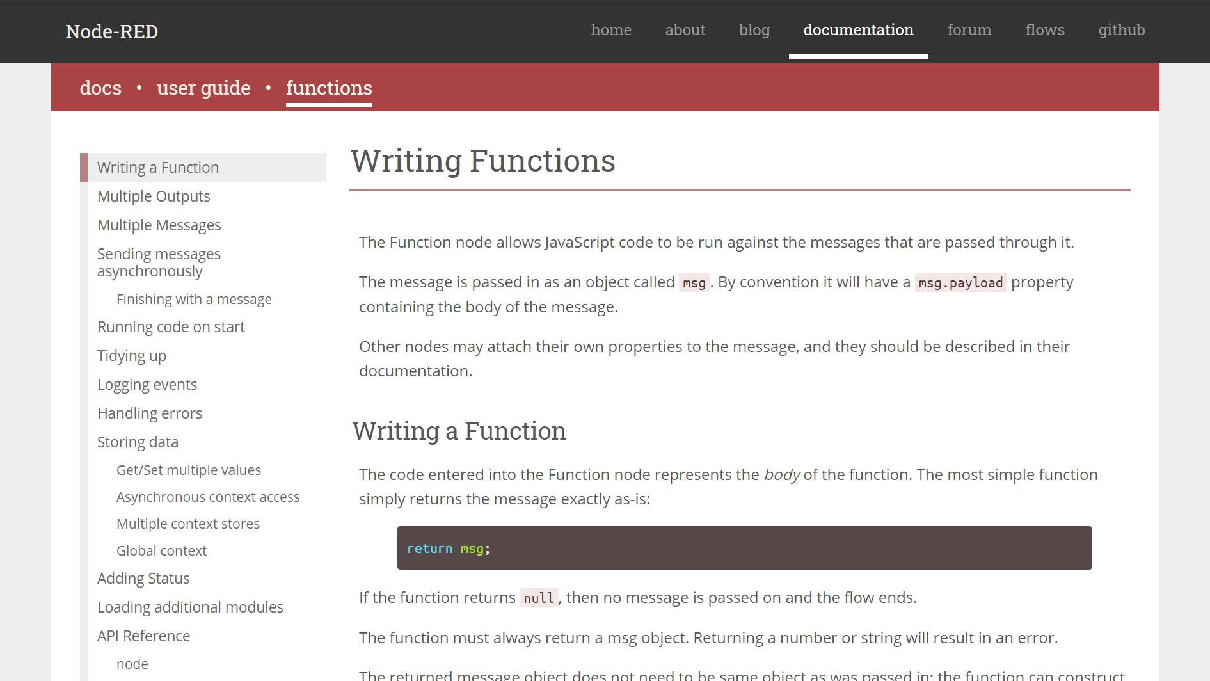Navigate to Loading additional modules
The width and height of the screenshot is (1210, 681).
point(190,607)
